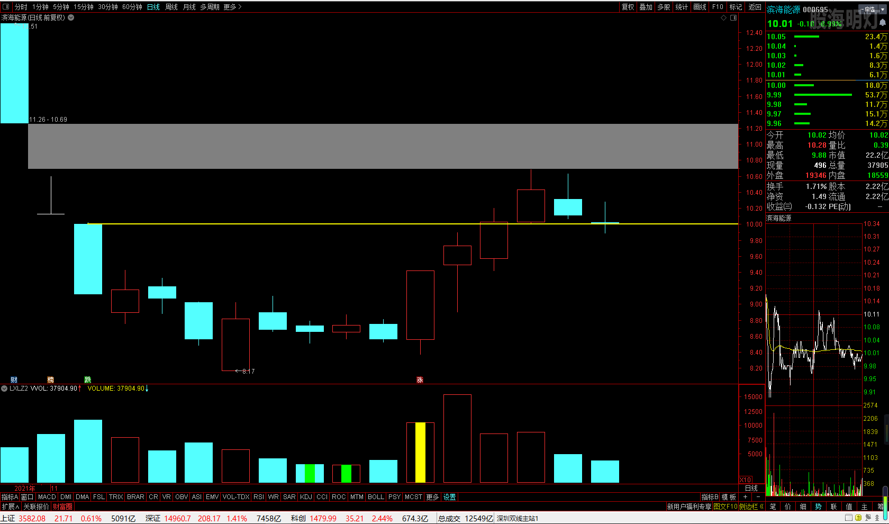Image resolution: width=889 pixels, height=524 pixels.
Task: Select the 周线 weekly chart tab
Action: click(171, 7)
